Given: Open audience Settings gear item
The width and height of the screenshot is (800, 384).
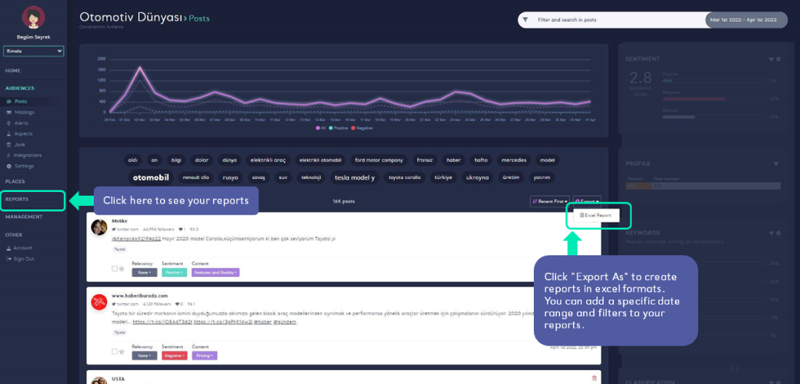Looking at the screenshot, I should [24, 166].
